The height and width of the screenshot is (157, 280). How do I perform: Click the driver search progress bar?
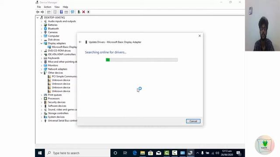[142, 60]
